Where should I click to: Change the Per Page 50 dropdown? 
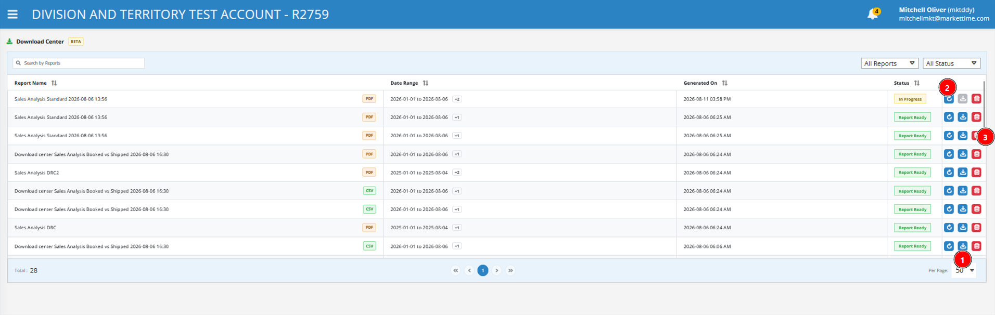pyautogui.click(x=964, y=270)
